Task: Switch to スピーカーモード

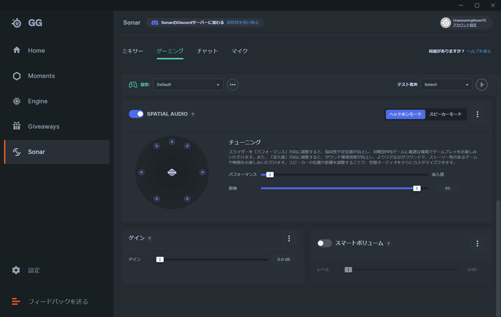Action: (x=445, y=114)
